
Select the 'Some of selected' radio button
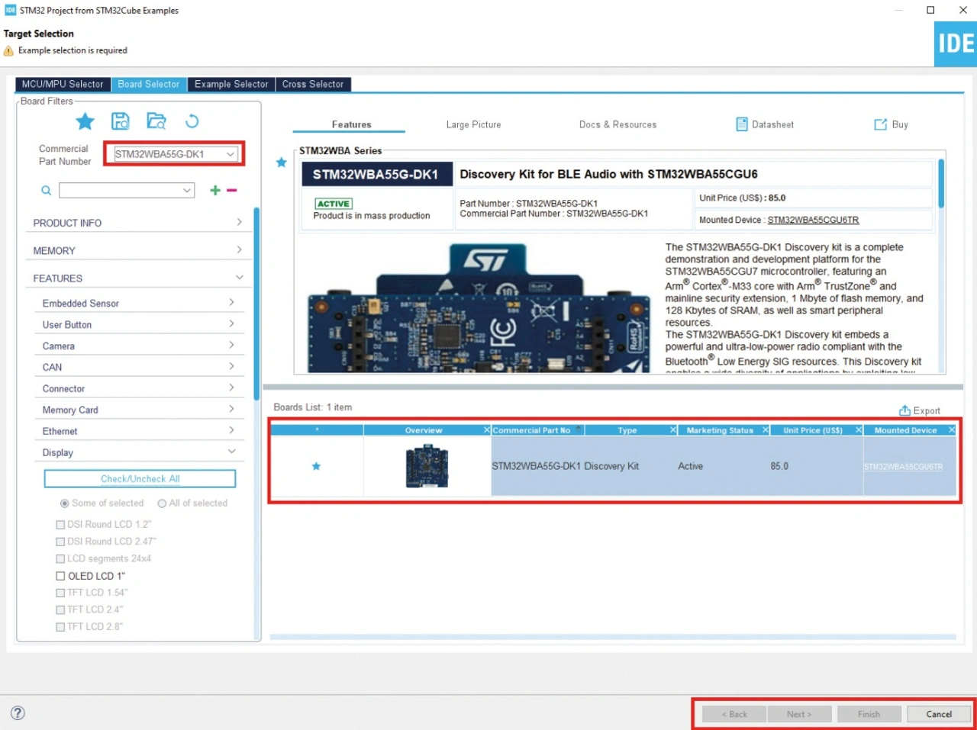tap(64, 503)
